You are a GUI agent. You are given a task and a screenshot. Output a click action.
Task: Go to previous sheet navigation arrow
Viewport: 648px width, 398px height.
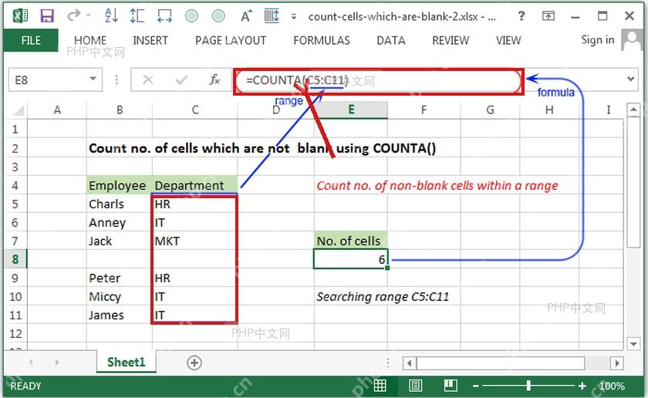[31, 363]
